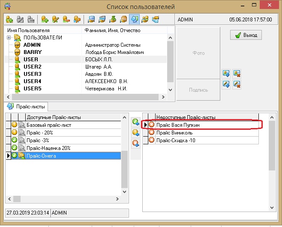The image size is (282, 227).
Task: Click the highlighted price-lists toolbar icon
Action: [x=134, y=19]
